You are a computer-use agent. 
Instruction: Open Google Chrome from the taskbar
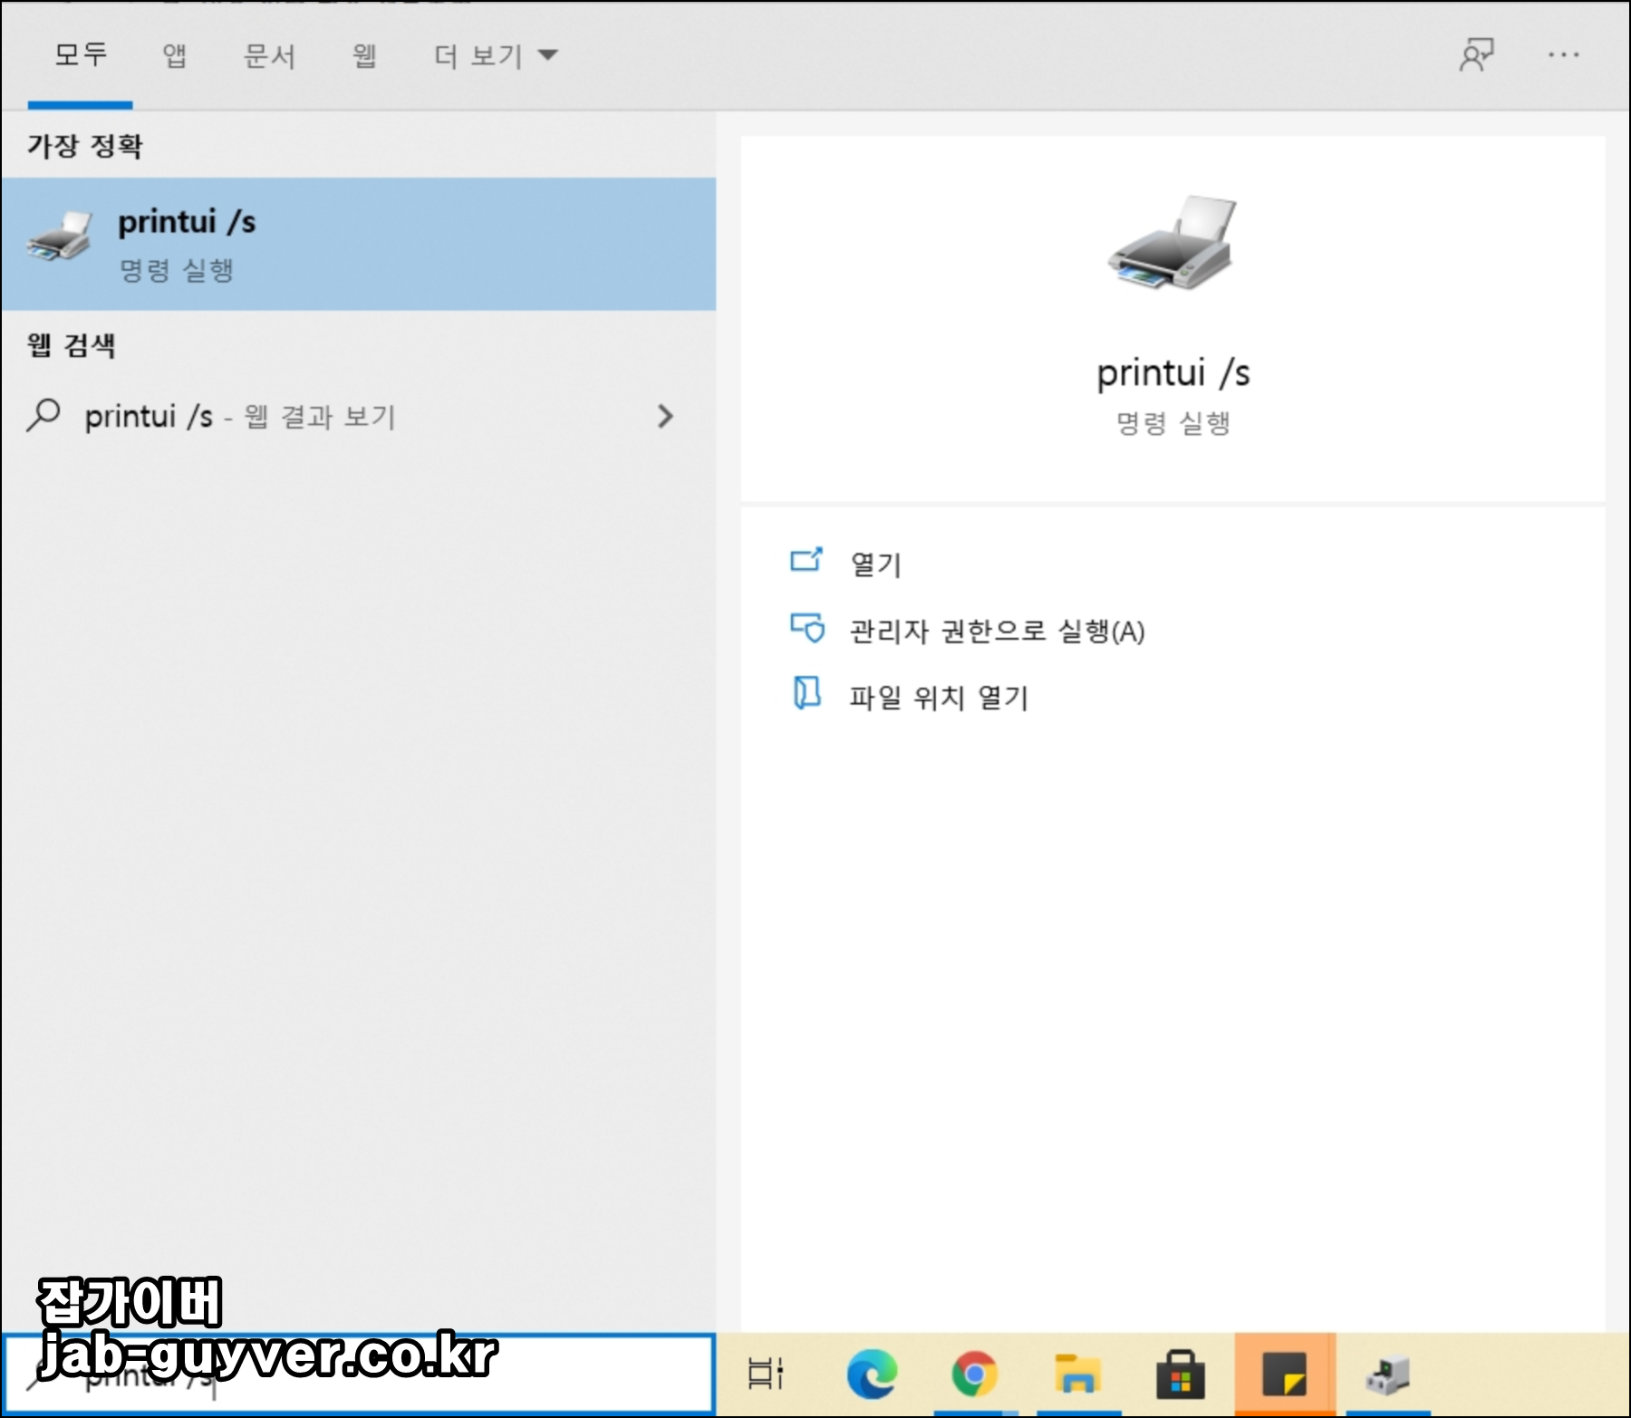974,1374
